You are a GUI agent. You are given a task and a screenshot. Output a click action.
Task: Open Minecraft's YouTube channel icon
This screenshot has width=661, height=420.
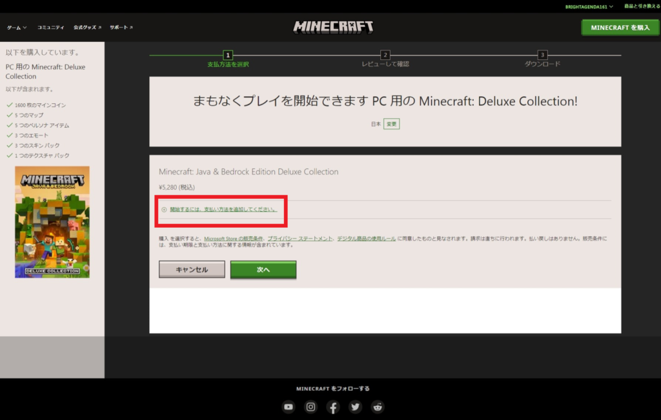[289, 407]
